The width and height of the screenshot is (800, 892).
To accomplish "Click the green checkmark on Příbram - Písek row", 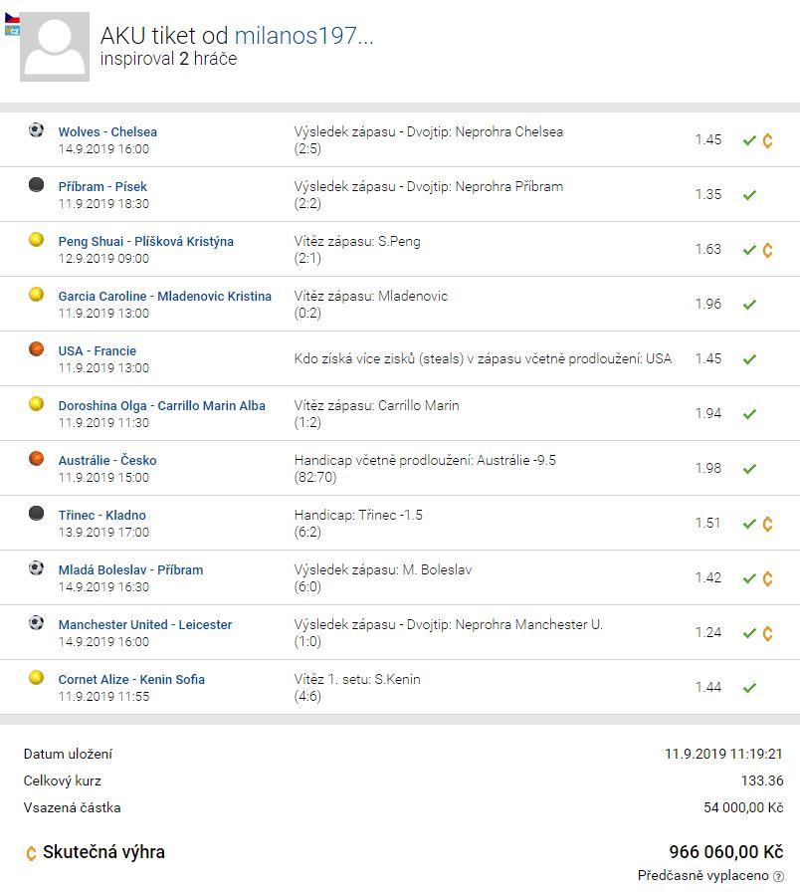I will (x=749, y=195).
